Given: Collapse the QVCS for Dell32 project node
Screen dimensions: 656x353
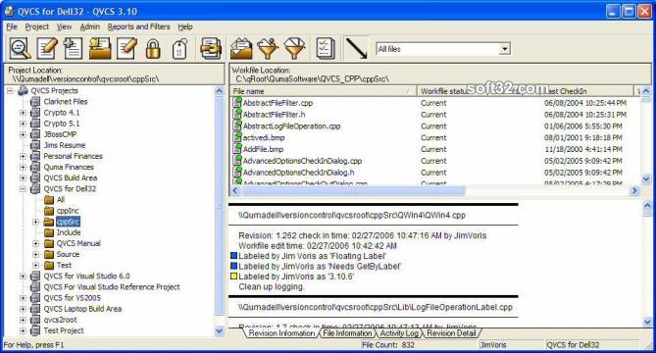Looking at the screenshot, I should (x=23, y=189).
